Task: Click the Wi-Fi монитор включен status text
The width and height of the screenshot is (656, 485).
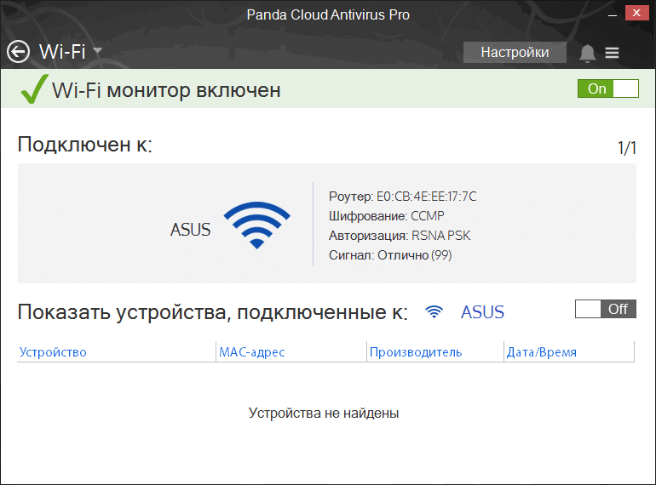Action: click(x=166, y=90)
